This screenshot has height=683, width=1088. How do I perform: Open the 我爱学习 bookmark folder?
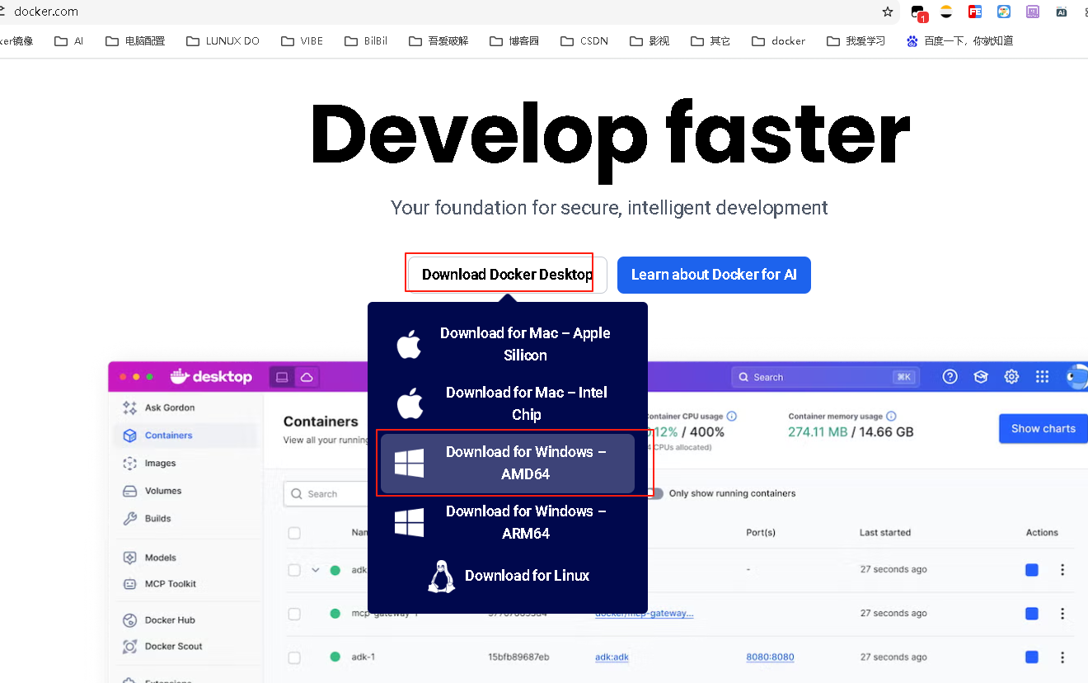click(856, 40)
